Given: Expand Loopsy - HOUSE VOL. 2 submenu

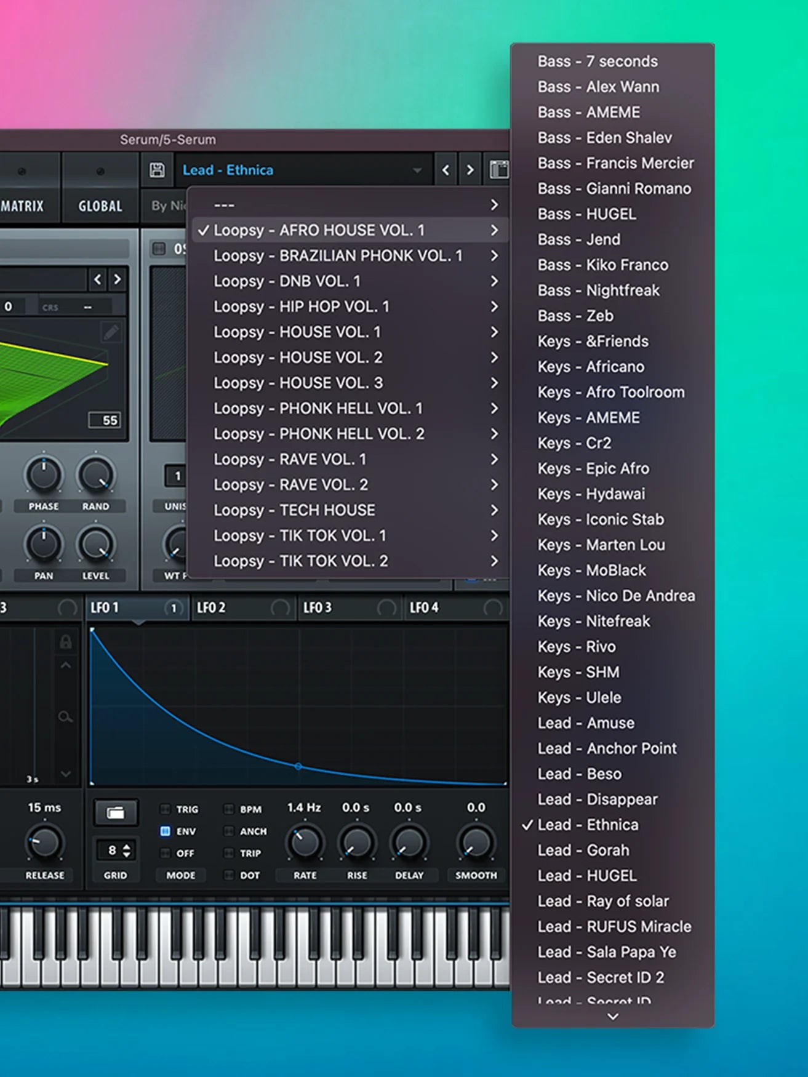Looking at the screenshot, I should 494,357.
